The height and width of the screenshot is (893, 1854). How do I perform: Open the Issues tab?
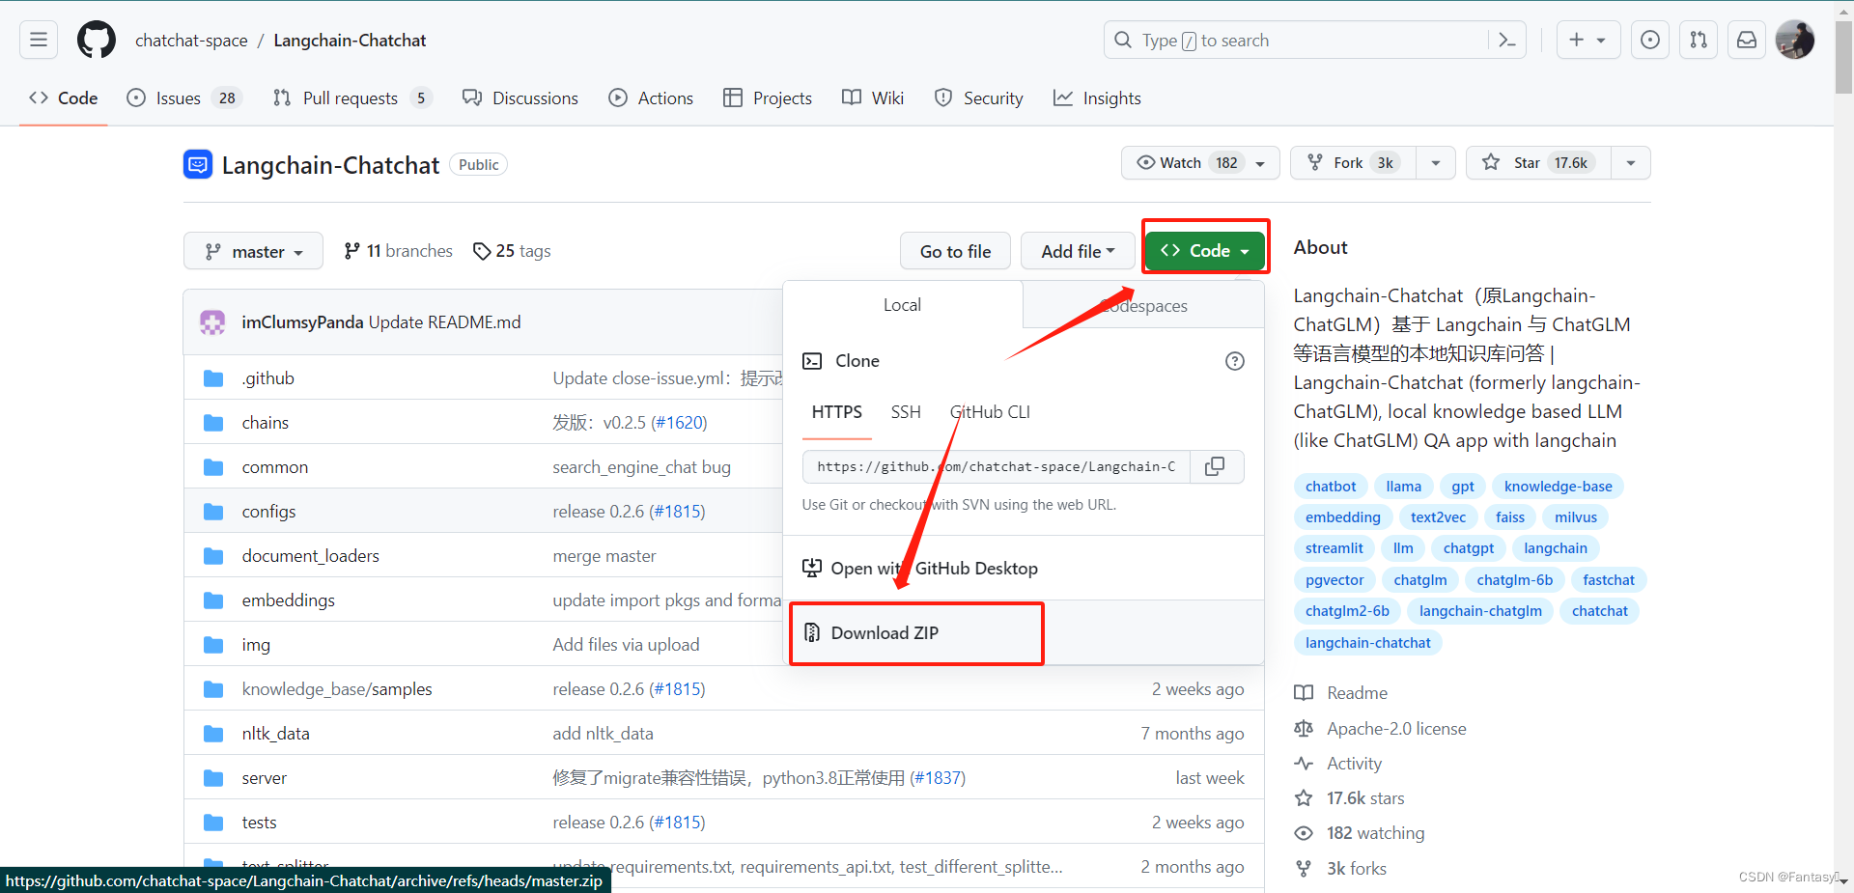(184, 98)
